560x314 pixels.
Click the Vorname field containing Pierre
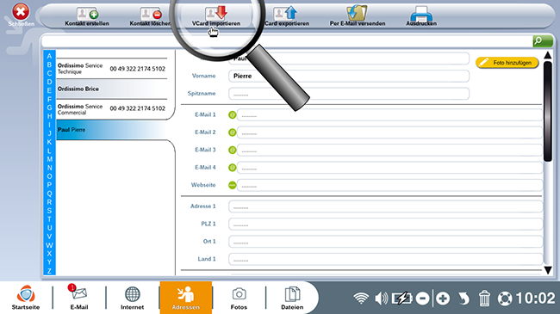point(349,76)
